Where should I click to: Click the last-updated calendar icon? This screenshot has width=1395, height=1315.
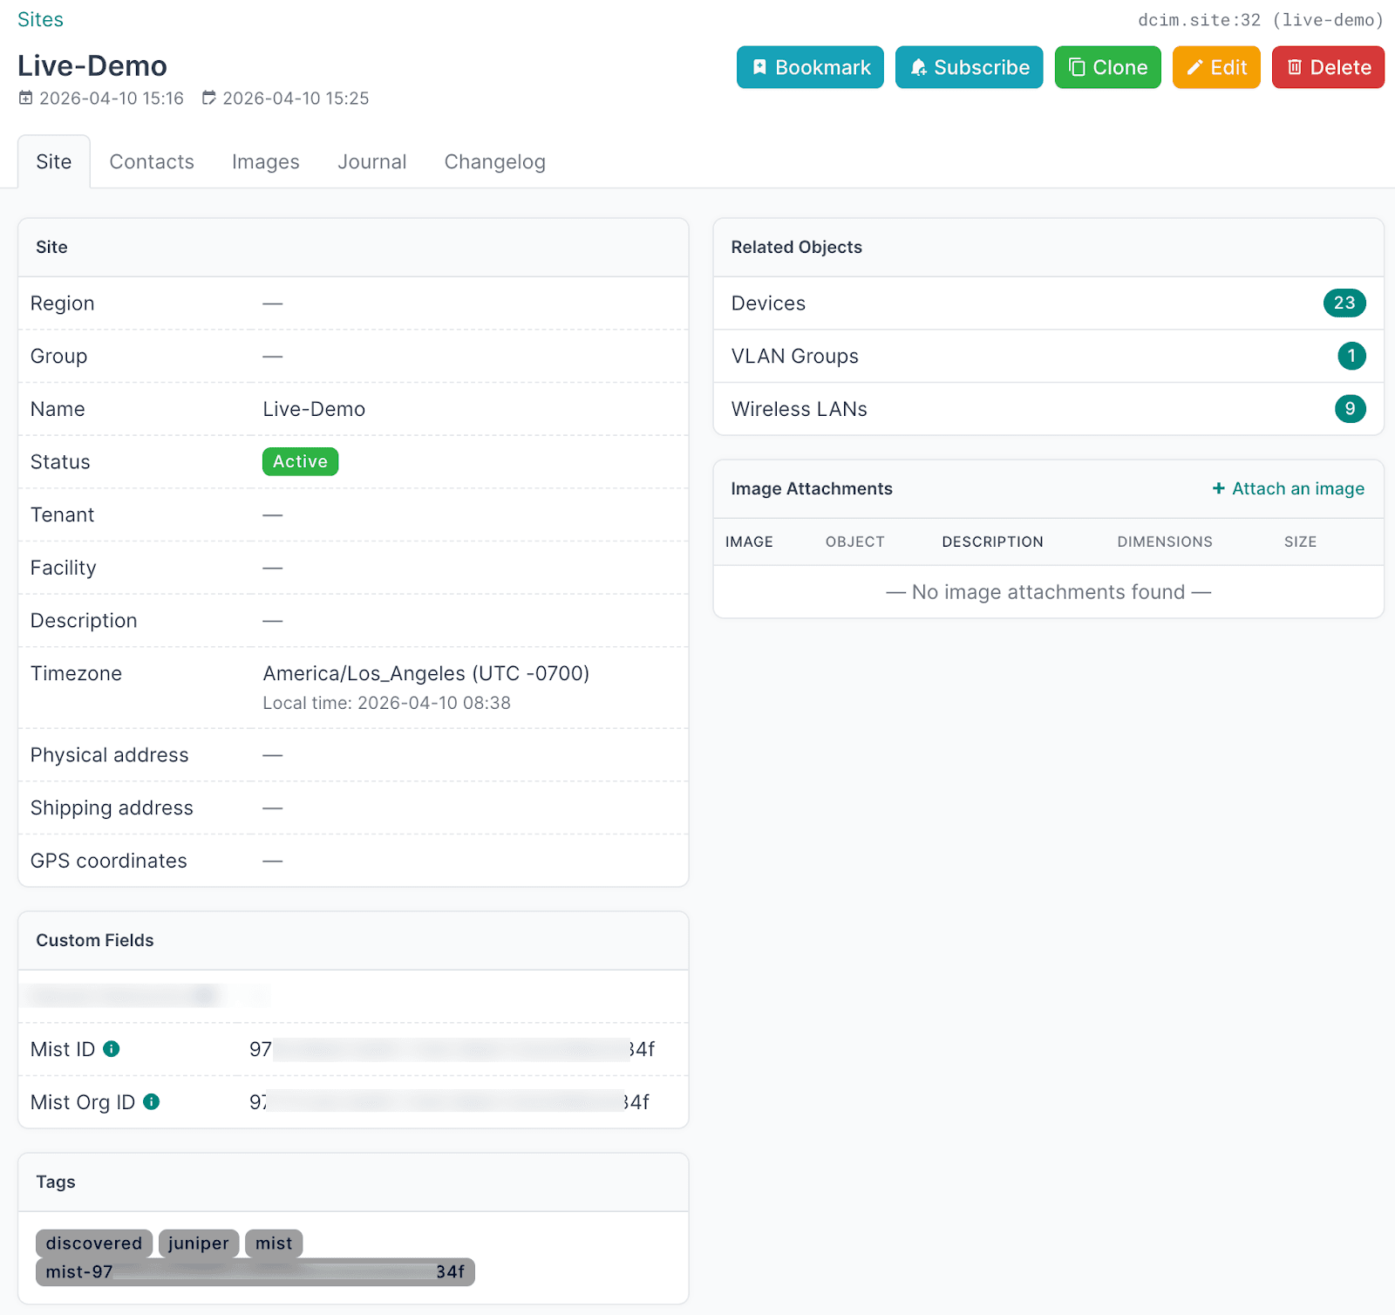coord(209,99)
